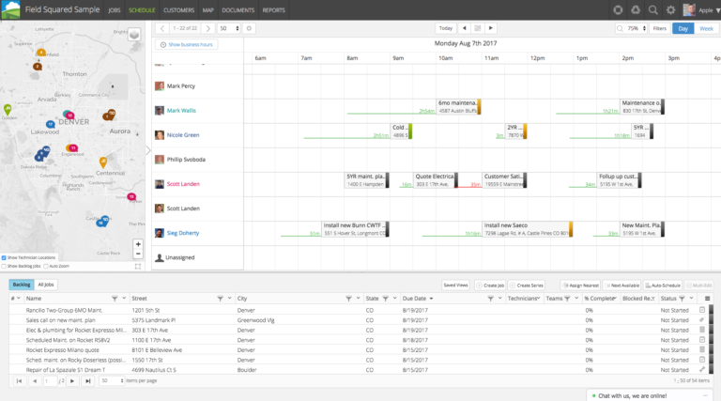Open the SCHEDULE menu
The image size is (721, 401).
(x=142, y=10)
